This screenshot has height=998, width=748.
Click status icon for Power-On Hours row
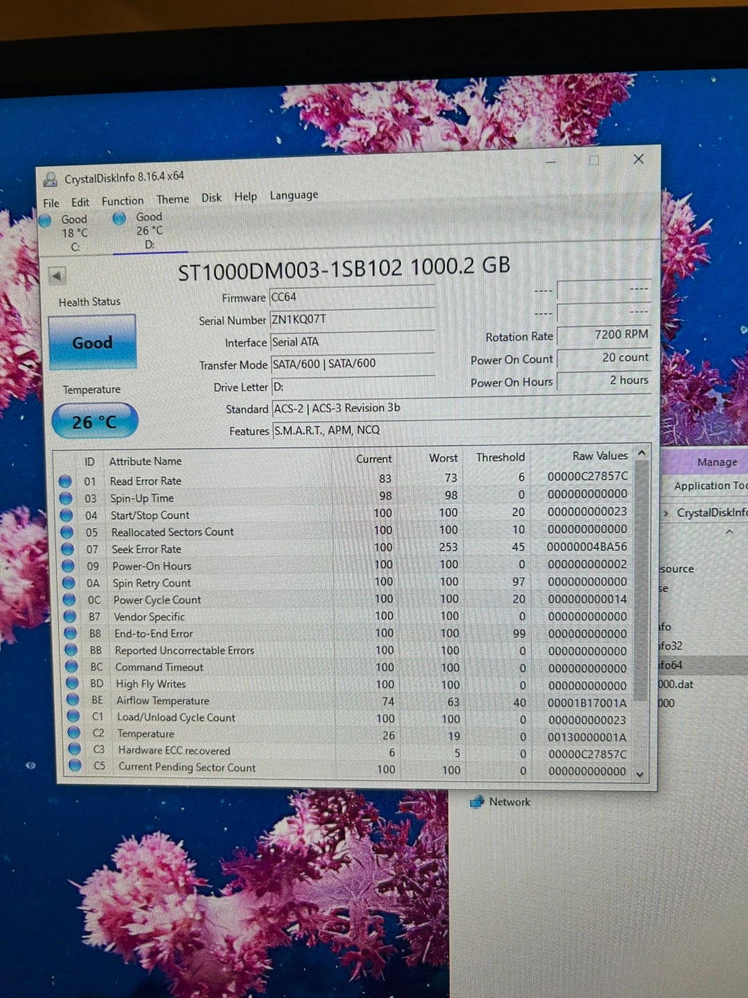(69, 566)
